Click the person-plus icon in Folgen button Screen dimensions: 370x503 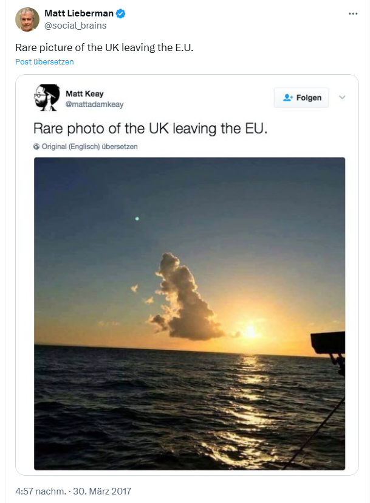[x=288, y=98]
